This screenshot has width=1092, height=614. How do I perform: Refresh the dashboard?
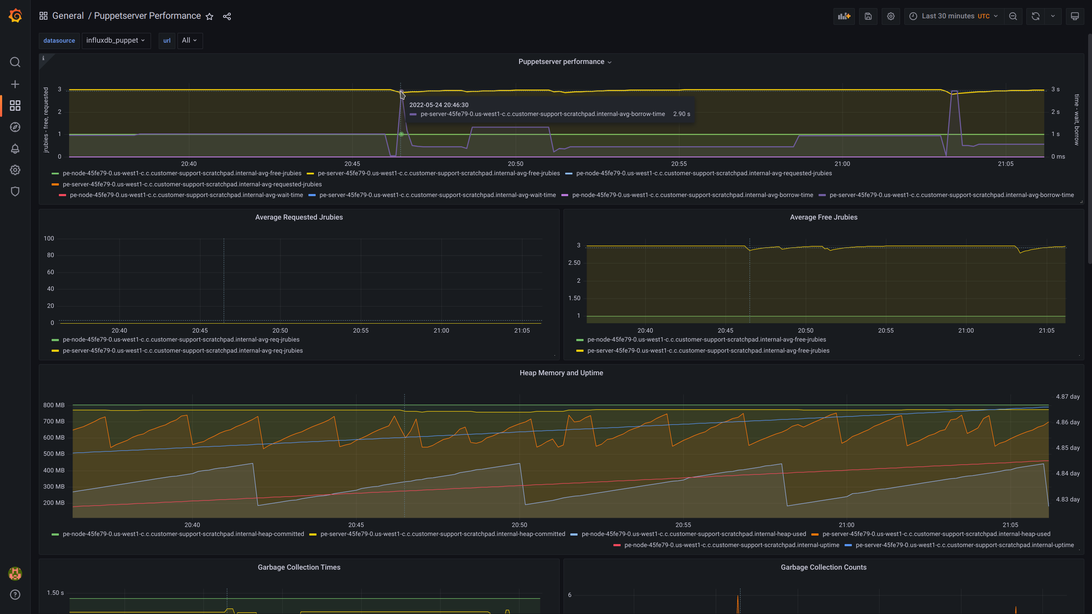click(1035, 16)
